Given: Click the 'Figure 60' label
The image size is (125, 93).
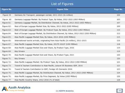Looking at the screenshot, I should pos(7,19).
